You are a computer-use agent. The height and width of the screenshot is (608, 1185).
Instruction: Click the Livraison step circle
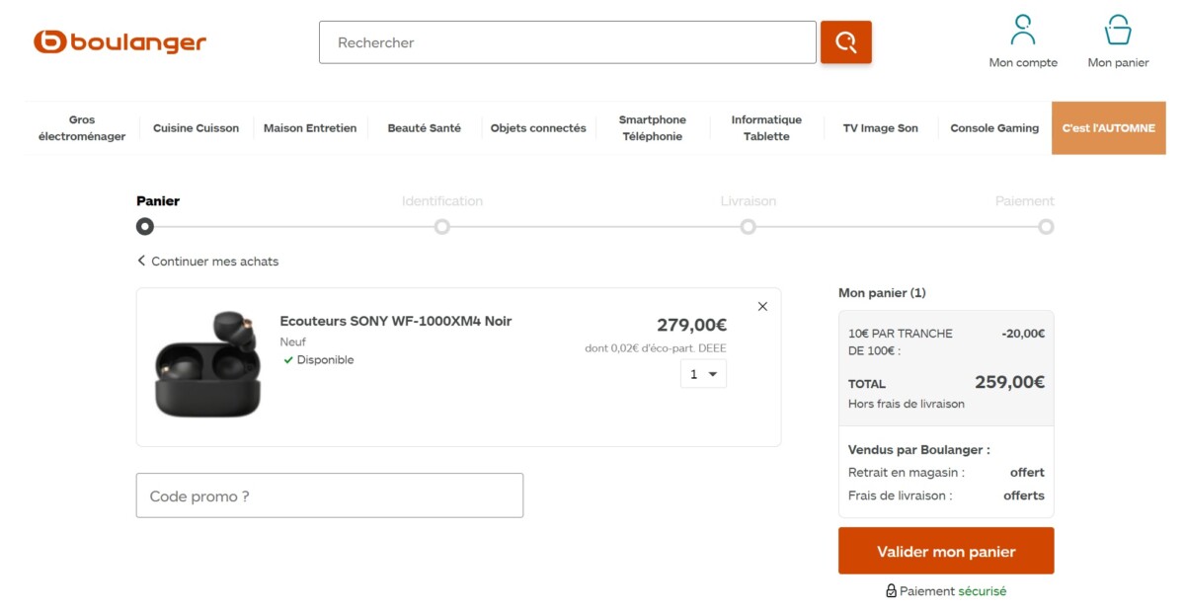pos(749,227)
